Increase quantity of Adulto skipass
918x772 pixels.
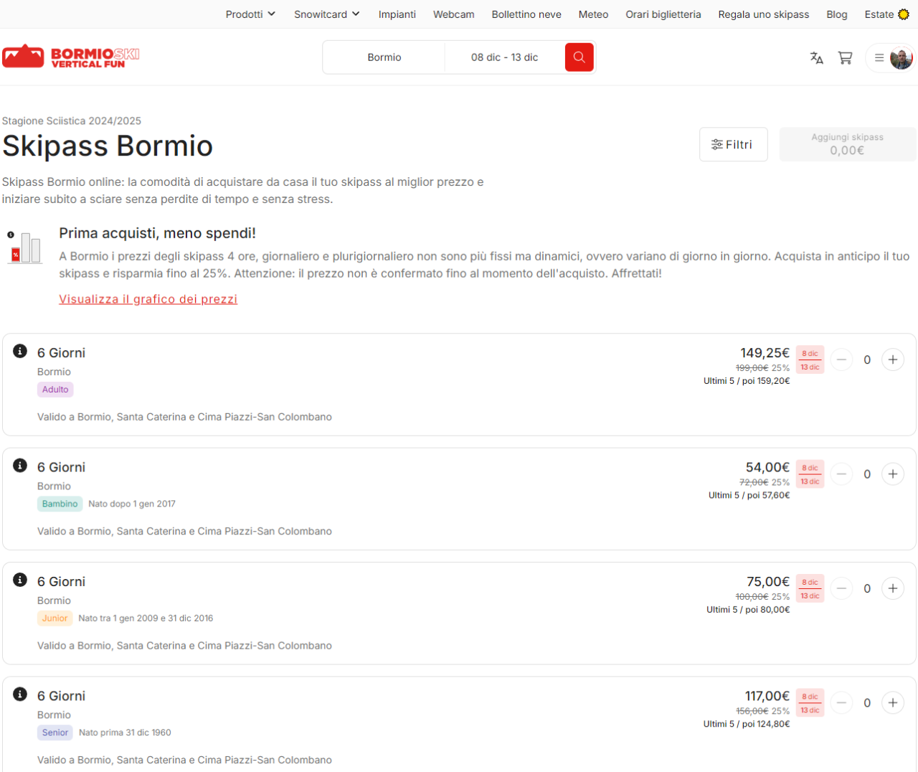click(x=893, y=359)
